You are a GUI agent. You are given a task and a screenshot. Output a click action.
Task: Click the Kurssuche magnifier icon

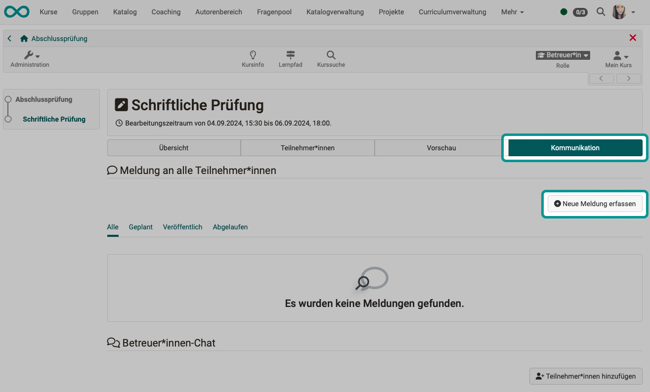[331, 55]
